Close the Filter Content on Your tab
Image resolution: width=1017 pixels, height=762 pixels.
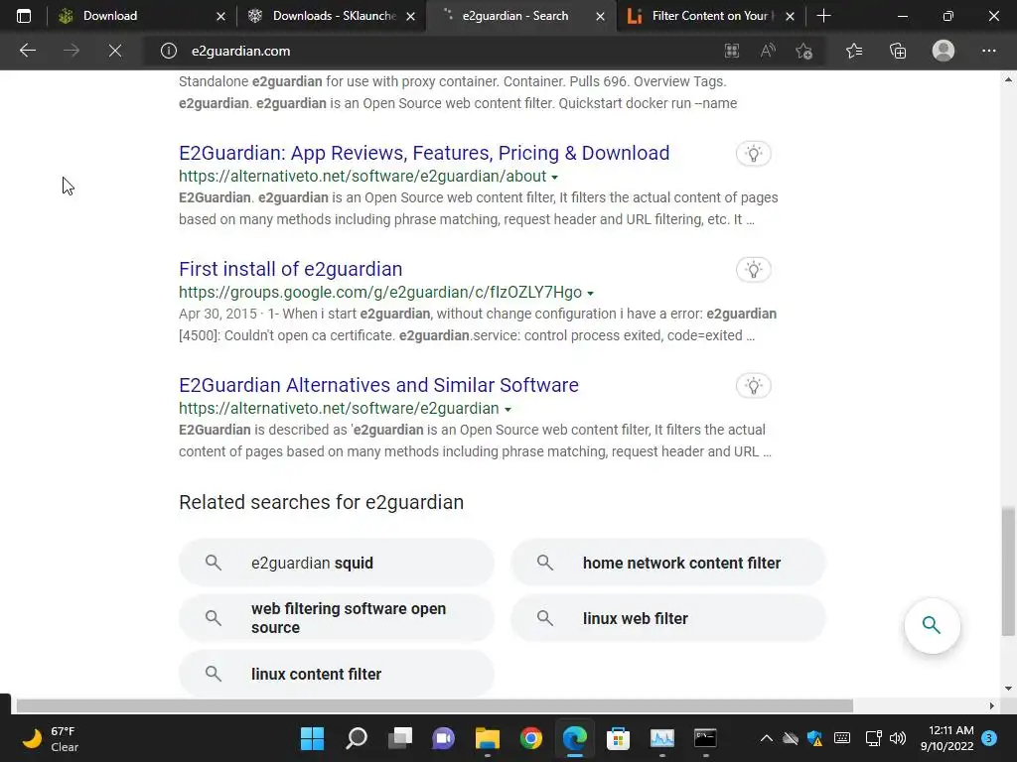790,16
